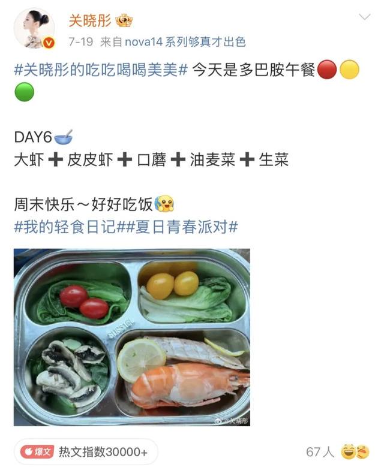
Task: Open the lunch tray food photo
Action: click(132, 337)
